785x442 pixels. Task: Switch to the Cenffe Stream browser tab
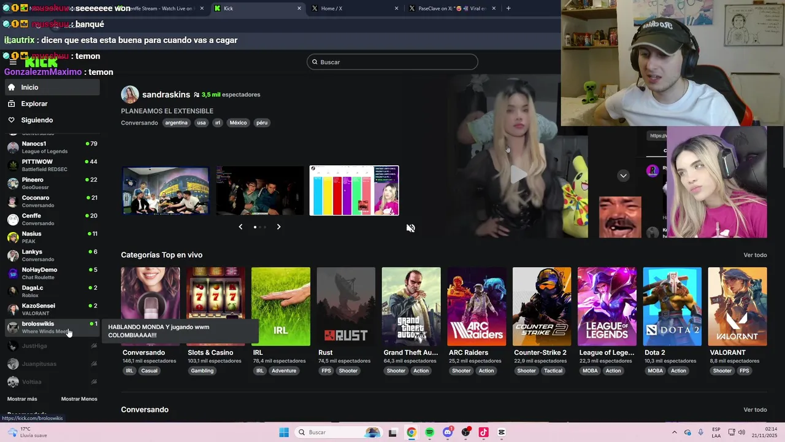pos(159,9)
